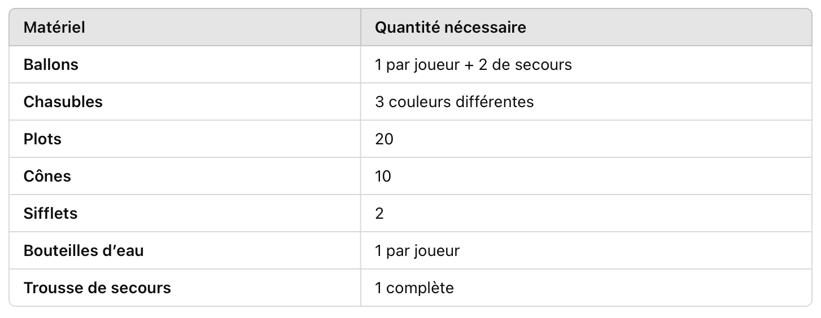Image resolution: width=821 pixels, height=318 pixels.
Task: Select the Trousse de secours row label
Action: pos(97,288)
